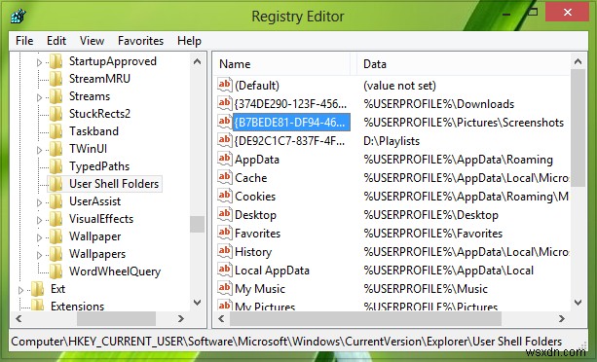This screenshot has width=597, height=362.
Task: Click the %USERPROFILE%\Downloads data cell
Action: (438, 104)
